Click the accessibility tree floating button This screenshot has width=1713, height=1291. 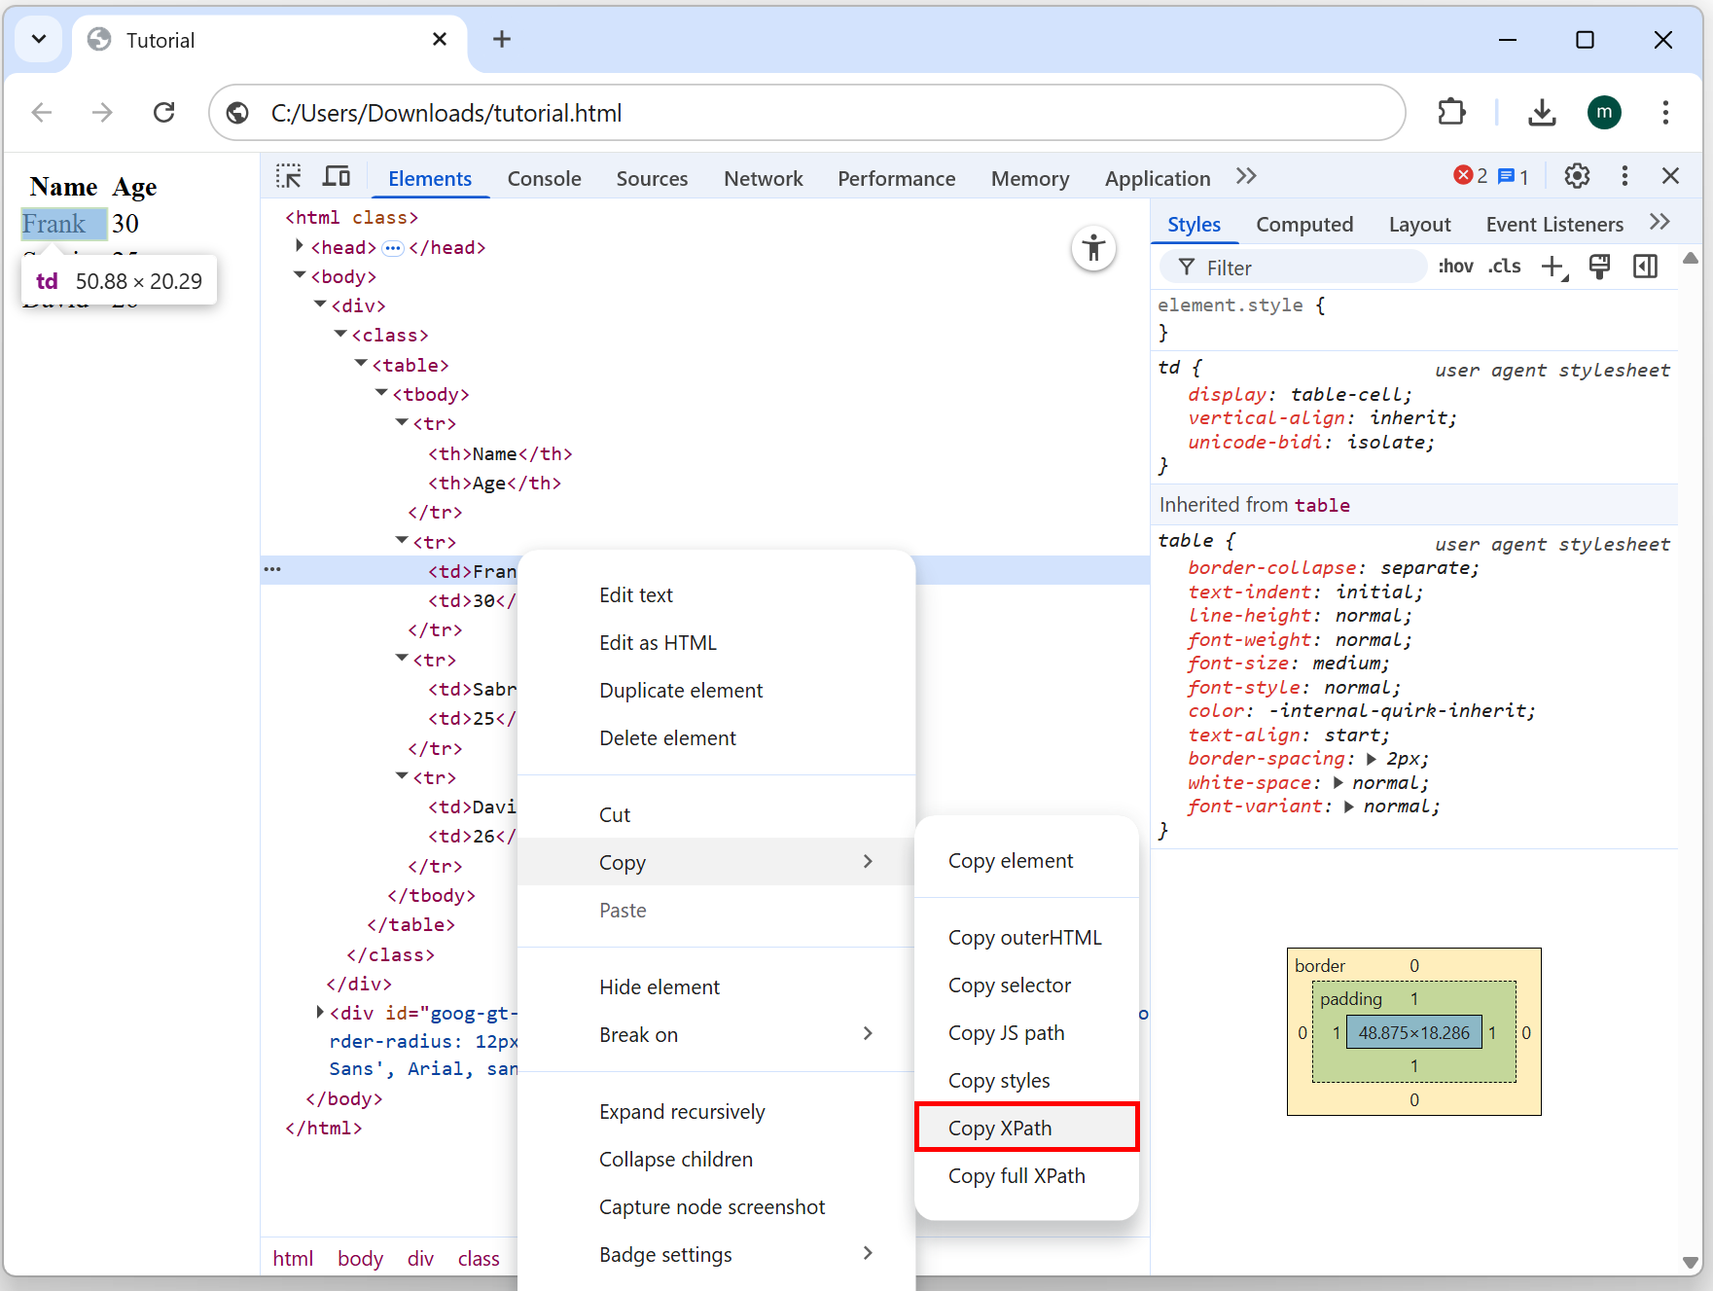1093,248
